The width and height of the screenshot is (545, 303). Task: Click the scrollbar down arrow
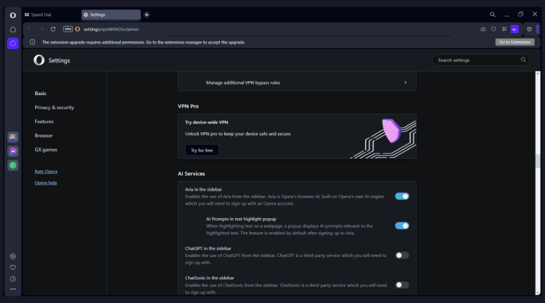(x=538, y=293)
